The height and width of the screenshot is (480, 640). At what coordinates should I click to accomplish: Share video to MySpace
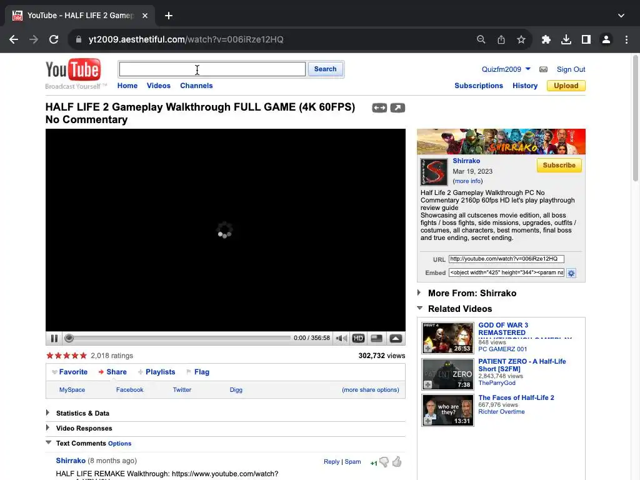point(72,390)
